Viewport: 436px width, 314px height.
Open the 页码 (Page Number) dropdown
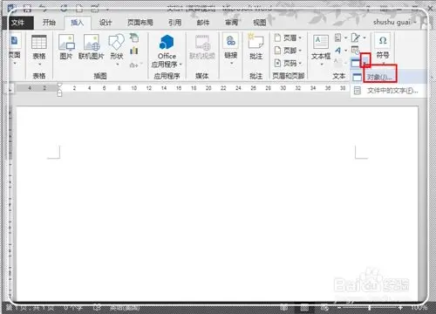[x=288, y=63]
